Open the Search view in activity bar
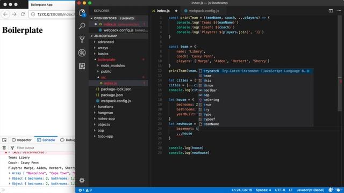The image size is (344, 193). (x=82, y=26)
